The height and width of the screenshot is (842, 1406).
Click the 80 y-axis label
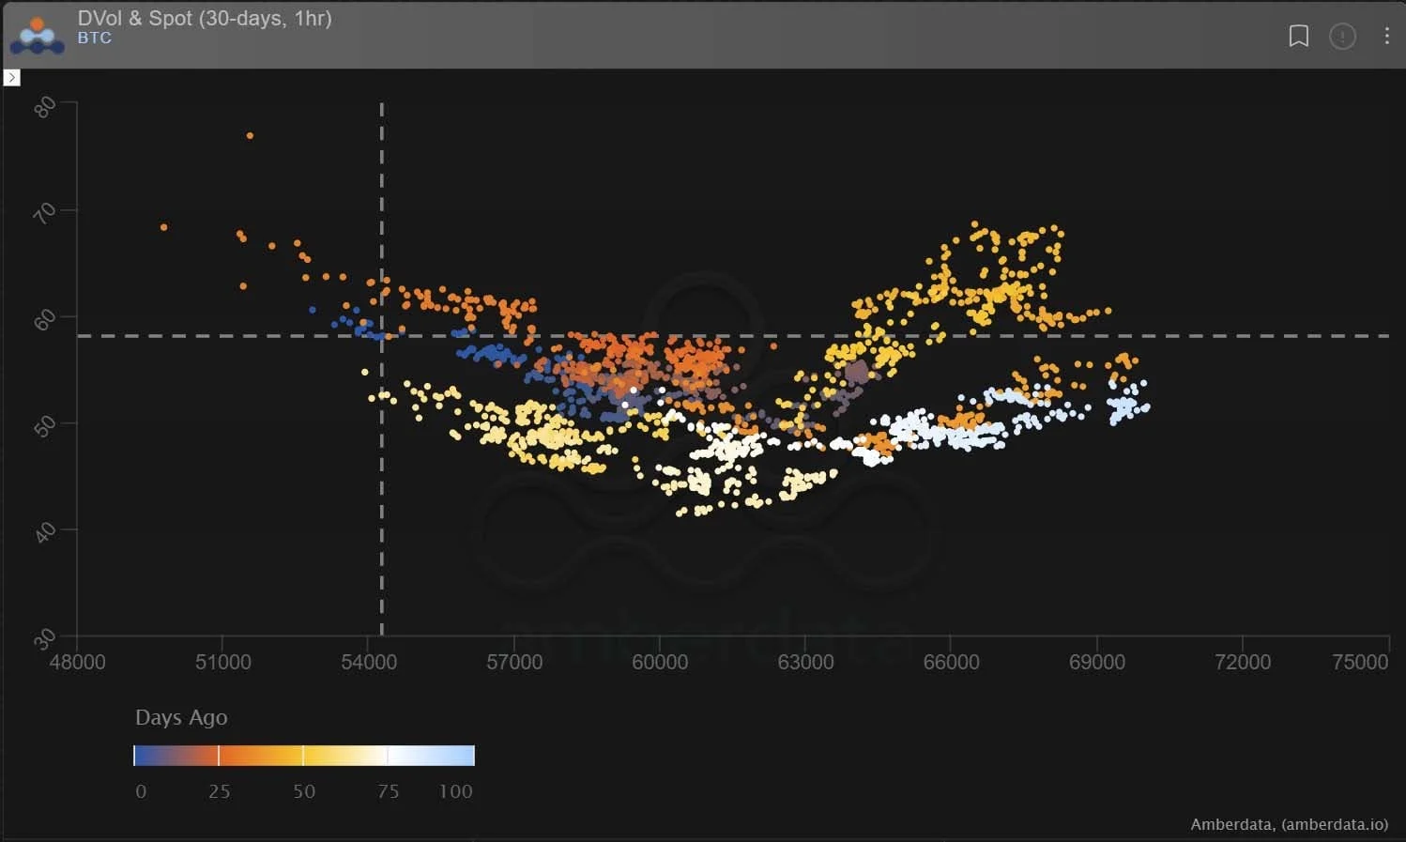44,107
